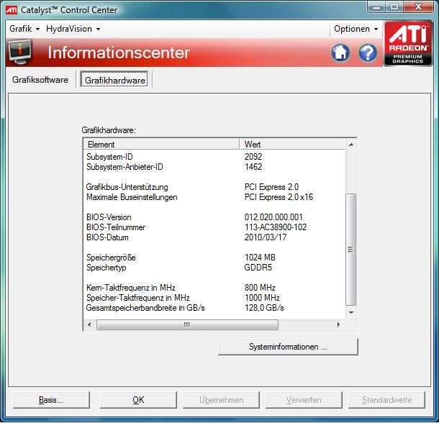Click the value PCI Express 2.0 x16

279,197
